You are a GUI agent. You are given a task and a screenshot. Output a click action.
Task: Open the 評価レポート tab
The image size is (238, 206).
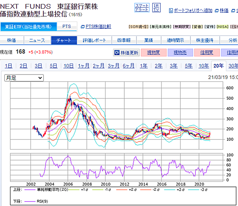coord(94,40)
